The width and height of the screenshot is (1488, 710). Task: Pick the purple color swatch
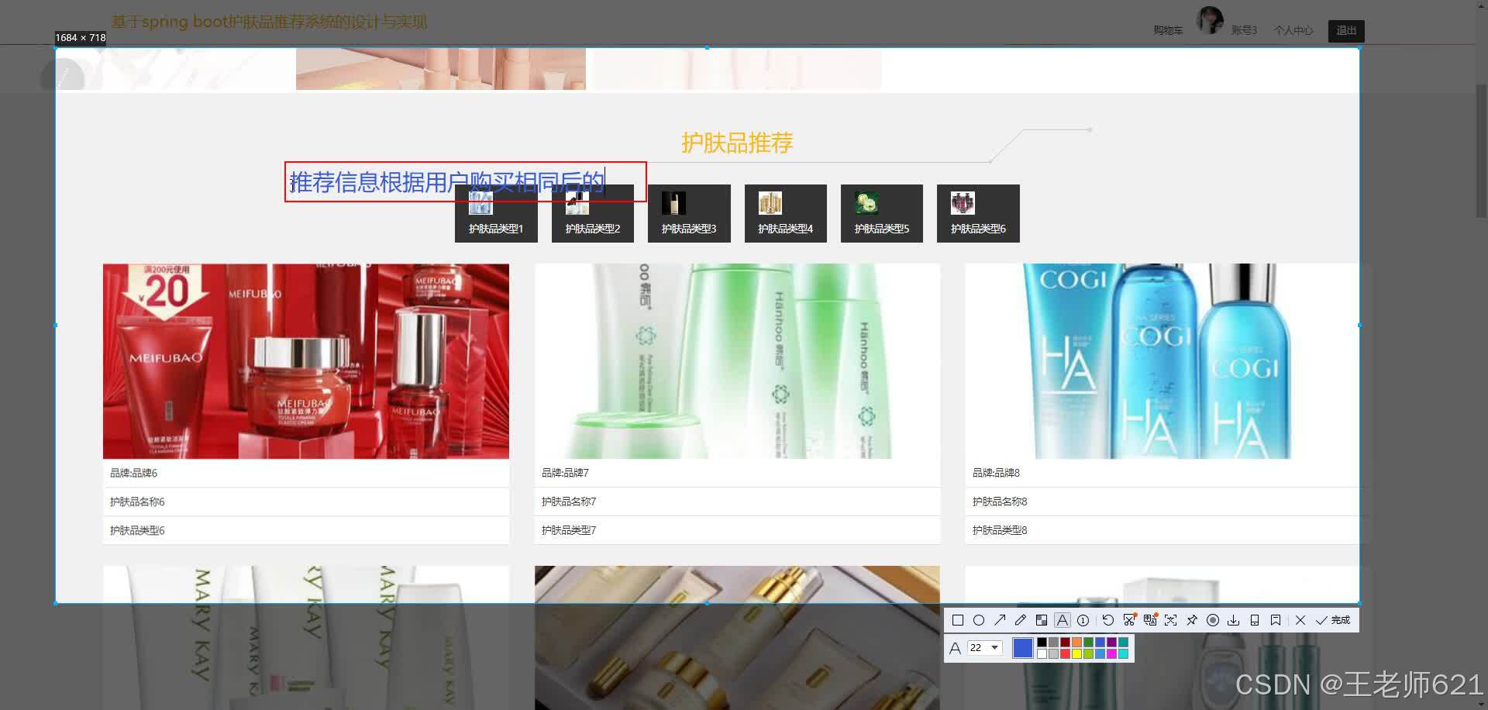click(1111, 642)
